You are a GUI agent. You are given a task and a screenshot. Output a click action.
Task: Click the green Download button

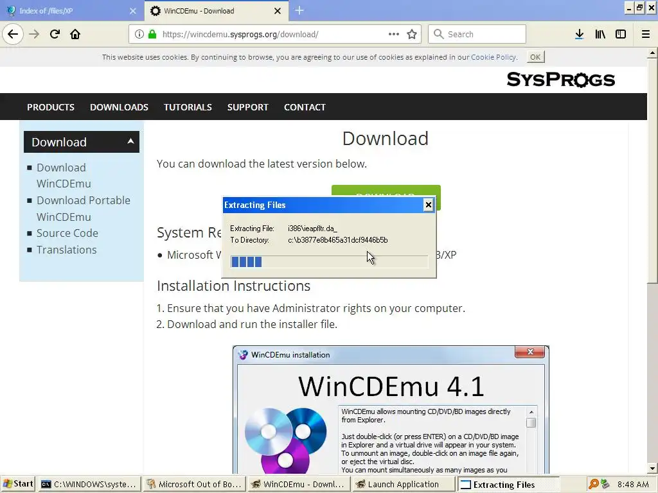pos(386,190)
